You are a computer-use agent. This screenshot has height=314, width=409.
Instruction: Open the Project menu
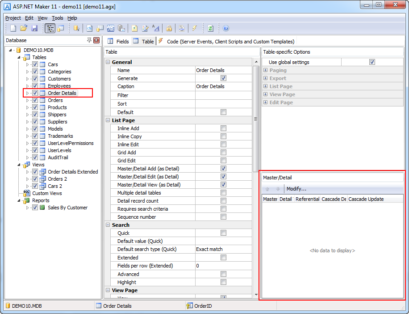13,18
